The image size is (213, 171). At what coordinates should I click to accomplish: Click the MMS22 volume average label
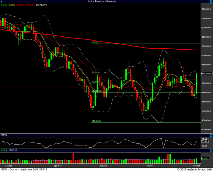pos(13,150)
